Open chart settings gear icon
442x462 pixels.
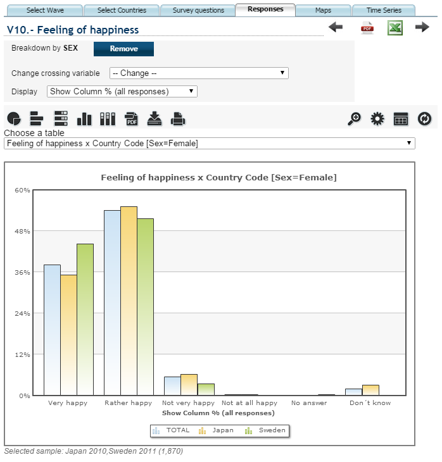coord(377,119)
